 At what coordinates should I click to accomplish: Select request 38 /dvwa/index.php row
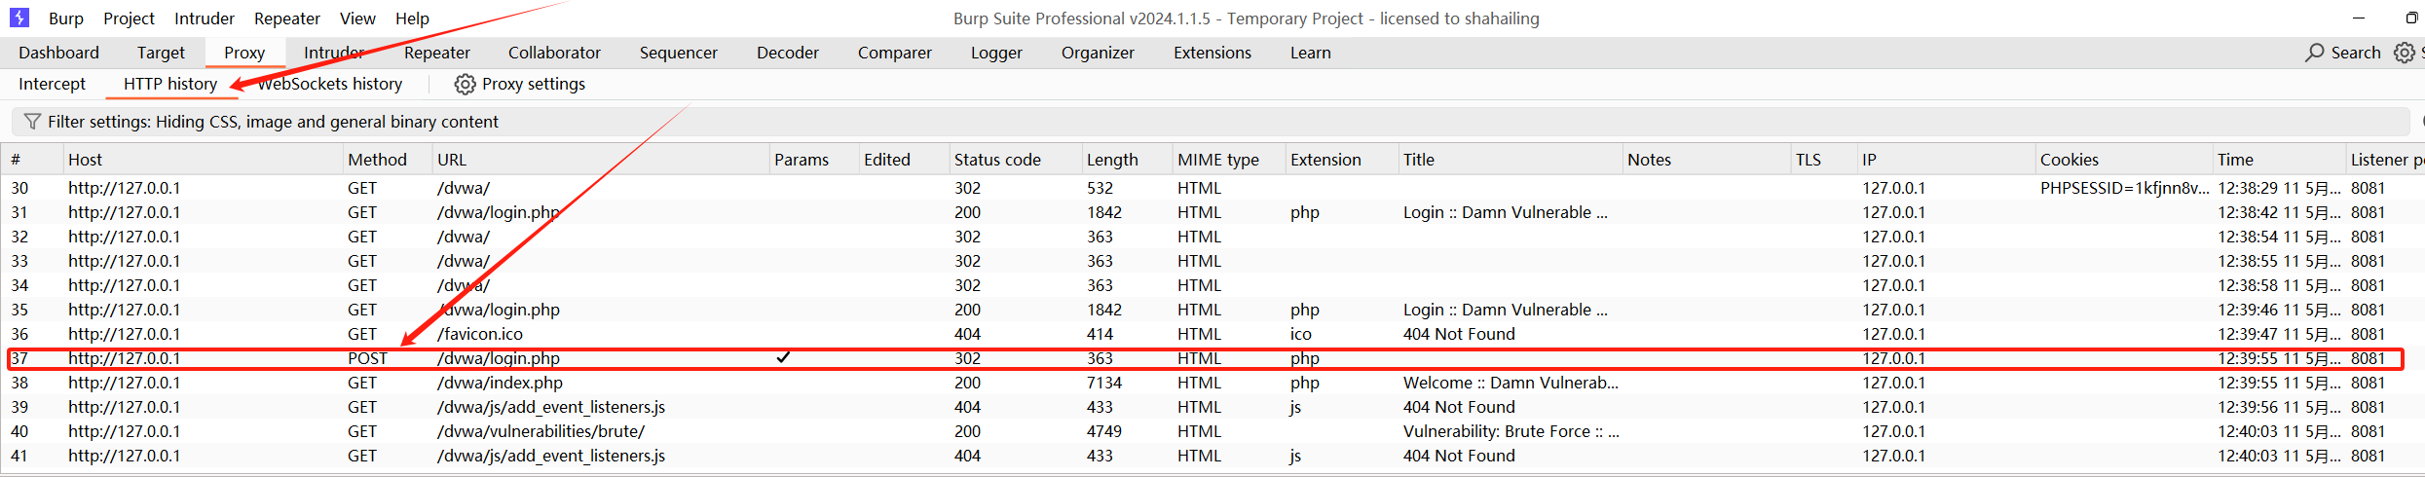(1212, 383)
